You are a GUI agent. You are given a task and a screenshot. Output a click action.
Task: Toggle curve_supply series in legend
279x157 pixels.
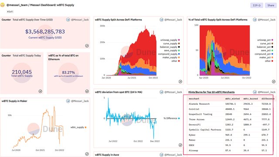coord(171,44)
